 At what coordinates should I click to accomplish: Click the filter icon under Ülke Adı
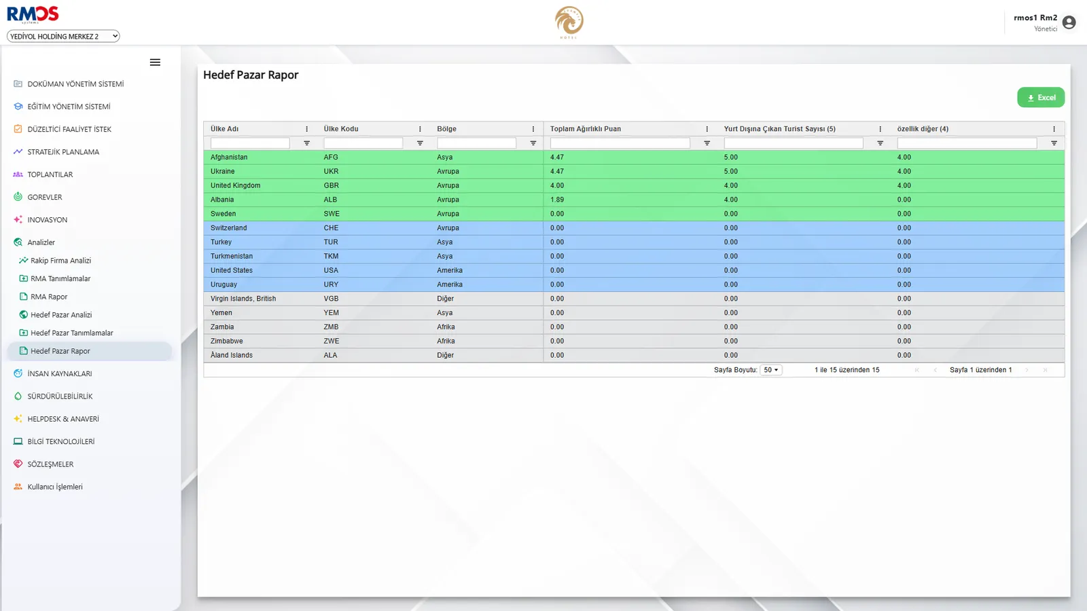point(306,143)
